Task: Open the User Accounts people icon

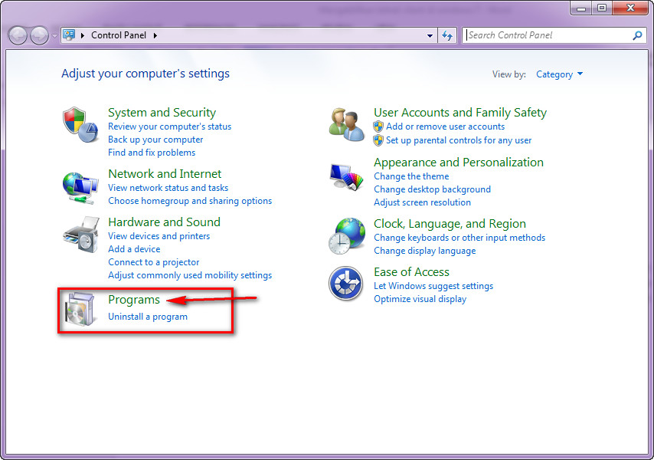Action: click(x=347, y=124)
